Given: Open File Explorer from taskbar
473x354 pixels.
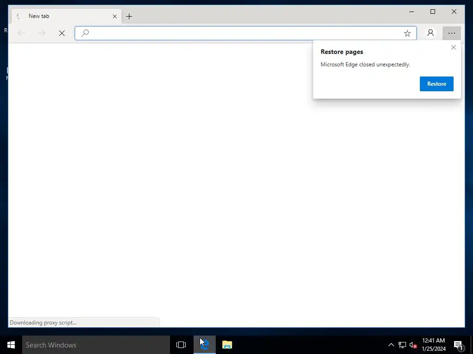Looking at the screenshot, I should (x=227, y=345).
